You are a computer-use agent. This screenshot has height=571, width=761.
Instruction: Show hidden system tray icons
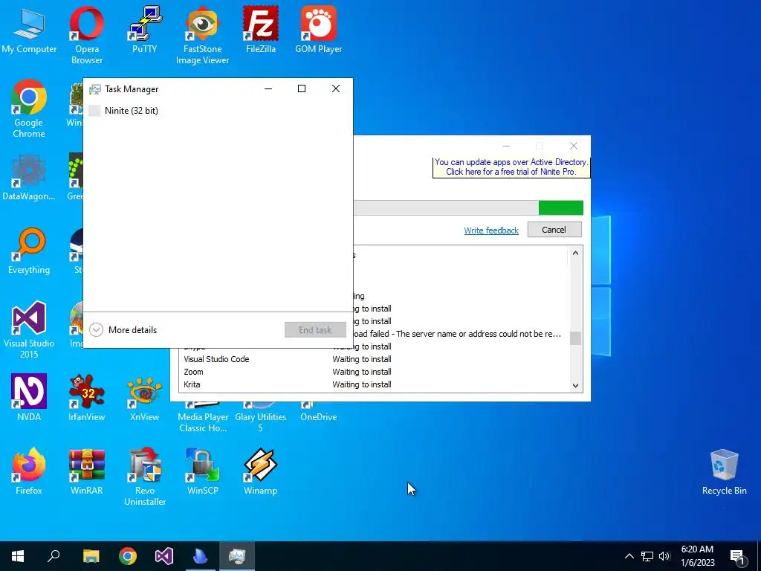pos(629,556)
